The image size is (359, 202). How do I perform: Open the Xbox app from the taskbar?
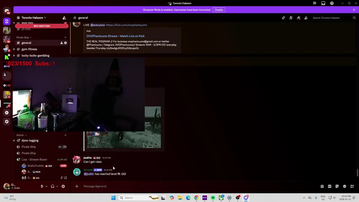tap(221, 198)
